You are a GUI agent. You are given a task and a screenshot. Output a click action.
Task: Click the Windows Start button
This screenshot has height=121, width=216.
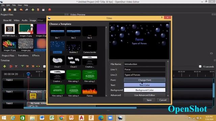tap(4, 118)
